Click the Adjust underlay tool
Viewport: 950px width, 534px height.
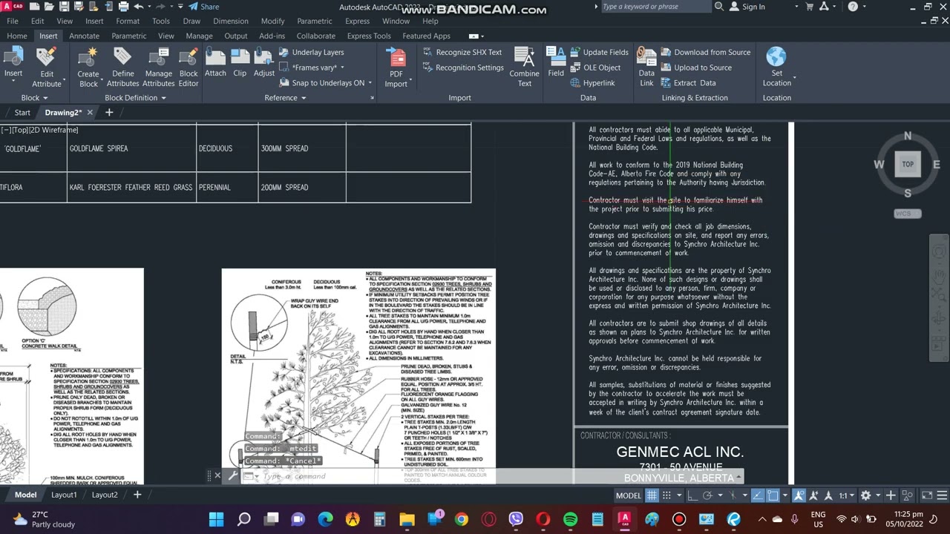coord(264,62)
